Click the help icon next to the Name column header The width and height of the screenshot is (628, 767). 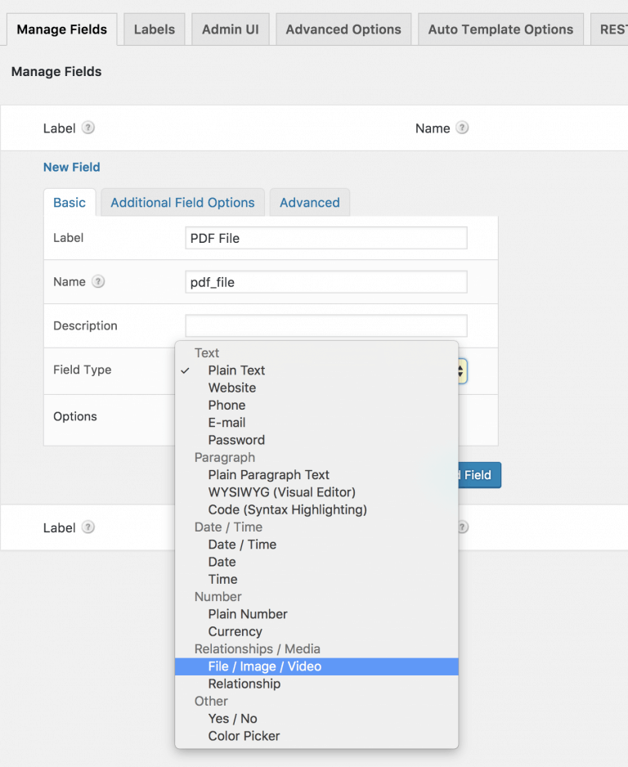(x=463, y=128)
